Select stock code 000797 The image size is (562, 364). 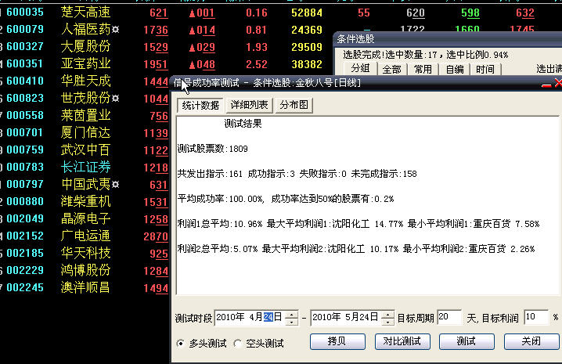tap(25, 184)
